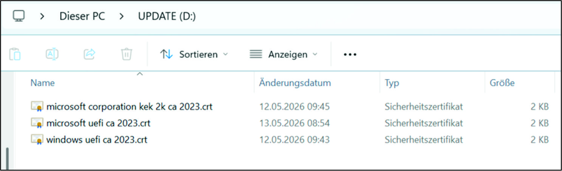Click the Delete trash can icon
Viewport: 562px width, 171px height.
tap(126, 54)
